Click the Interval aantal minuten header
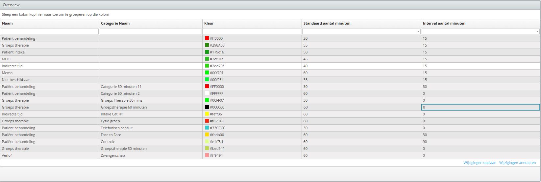Image resolution: width=541 pixels, height=182 pixels. [480, 23]
